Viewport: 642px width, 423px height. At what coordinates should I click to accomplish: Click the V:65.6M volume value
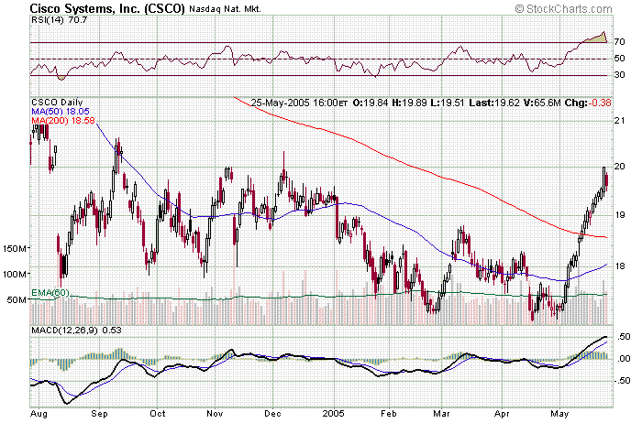click(x=543, y=103)
